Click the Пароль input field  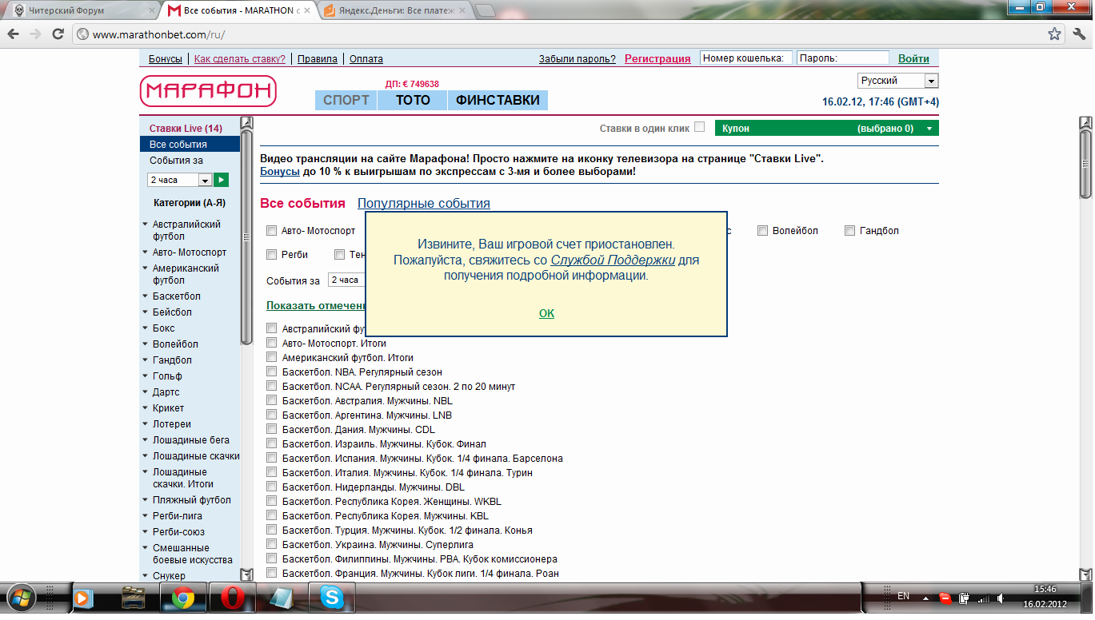pyautogui.click(x=843, y=58)
